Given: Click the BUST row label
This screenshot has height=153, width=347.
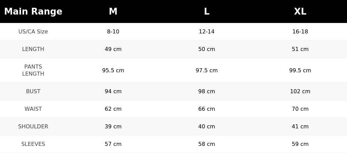Looking at the screenshot, I should 33,91.
